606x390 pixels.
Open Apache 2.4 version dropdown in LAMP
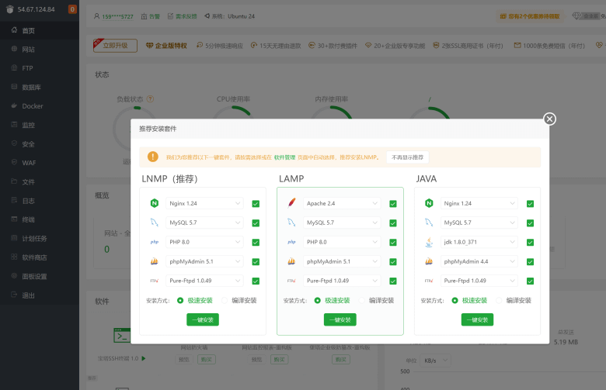[x=342, y=203]
